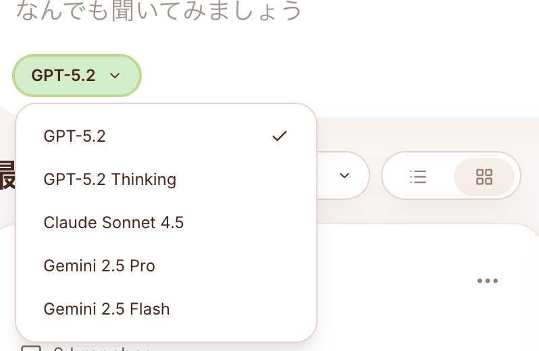Select GPT-5.2 from the model list
Image resolution: width=539 pixels, height=351 pixels.
(74, 136)
